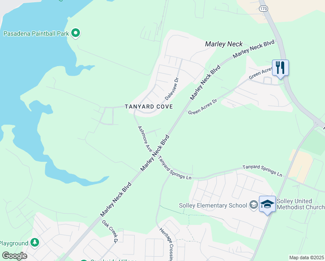The width and height of the screenshot is (325, 261).
Task: Click the Ashmore Ave street label
Action: [x=145, y=139]
